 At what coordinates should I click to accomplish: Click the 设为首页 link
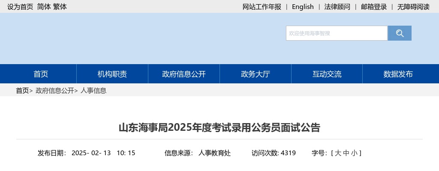pyautogui.click(x=20, y=7)
